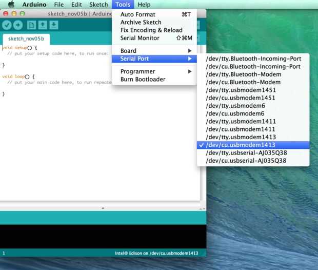Viewport: 318px width, 270px height.
Task: Click the Intel Edison board status text
Action: pos(156,253)
